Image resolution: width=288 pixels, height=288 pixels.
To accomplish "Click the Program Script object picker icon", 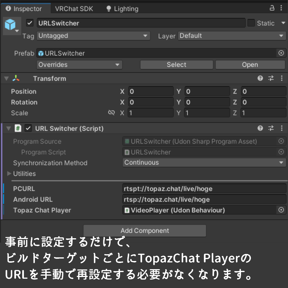I will (x=281, y=152).
